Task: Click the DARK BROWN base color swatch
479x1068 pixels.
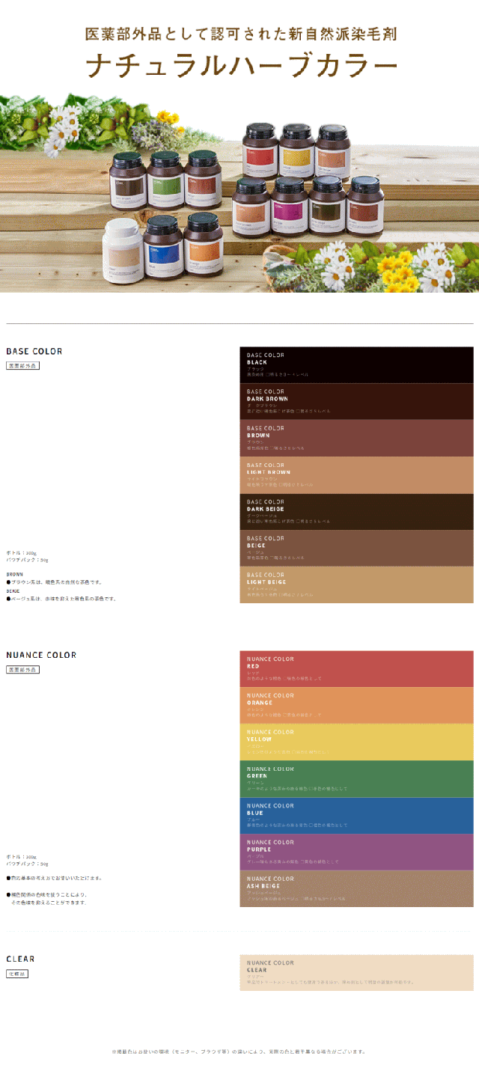Action: pyautogui.click(x=356, y=401)
